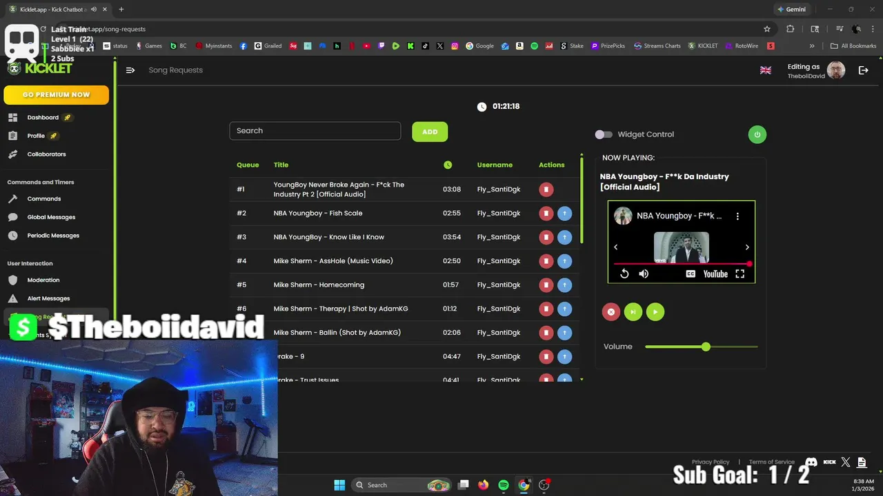Screen dimensions: 883x496
Task: Open Spotify from the taskbar
Action: (x=504, y=485)
